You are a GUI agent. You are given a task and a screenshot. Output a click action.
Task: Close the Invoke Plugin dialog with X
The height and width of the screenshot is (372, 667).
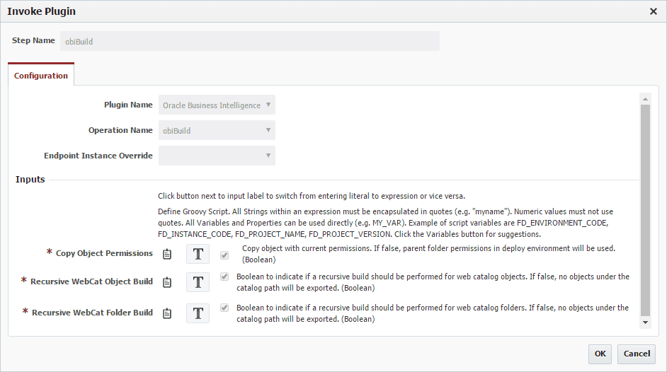(654, 11)
